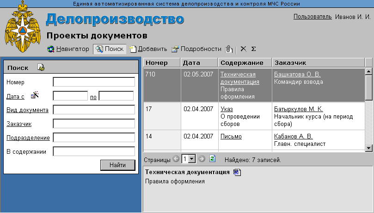The image size is (374, 213).
Task: Click the search panel settings icon
Action: [x=41, y=67]
